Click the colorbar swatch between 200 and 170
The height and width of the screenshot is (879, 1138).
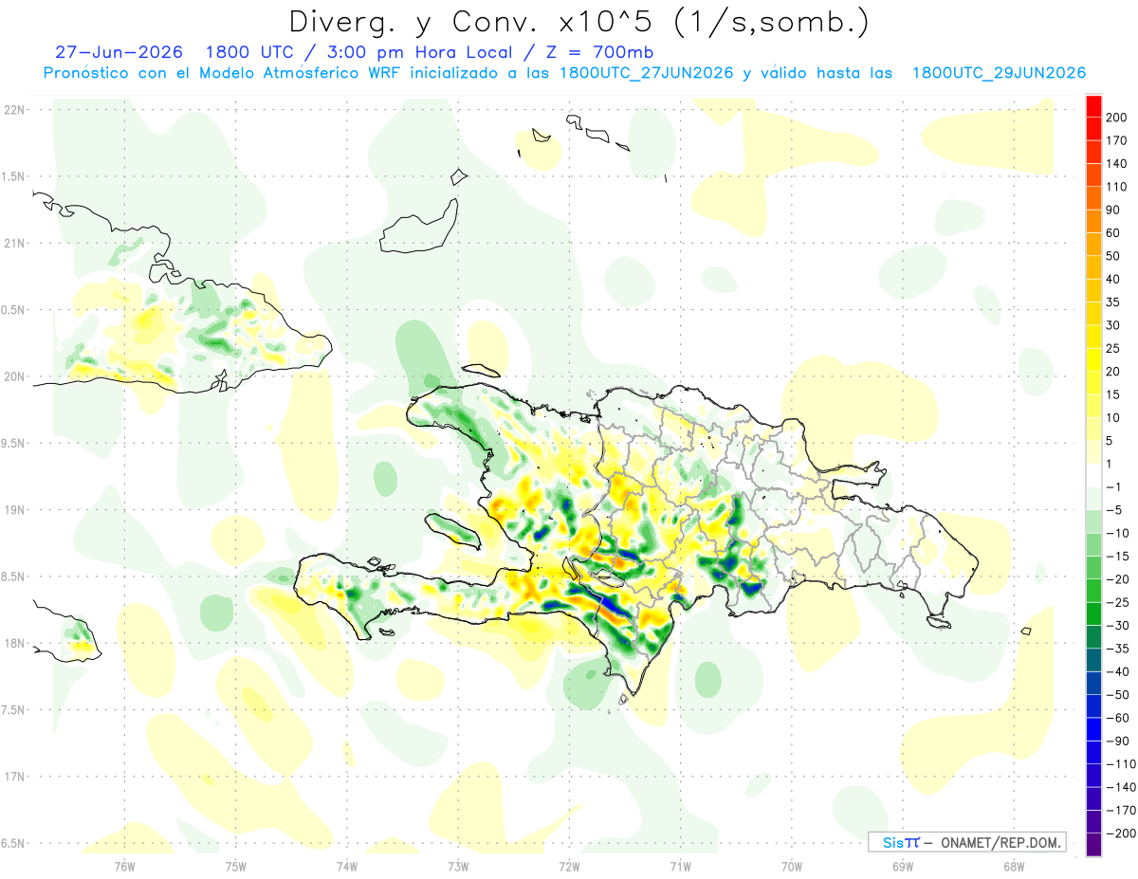click(x=1093, y=129)
